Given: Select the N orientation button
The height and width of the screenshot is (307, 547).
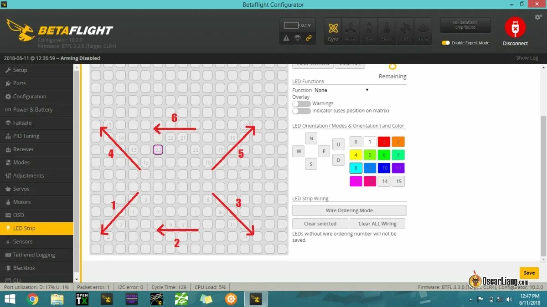Looking at the screenshot, I should pos(311,139).
